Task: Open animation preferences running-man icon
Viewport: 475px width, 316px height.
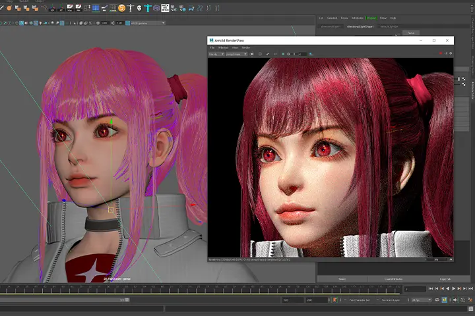Action: pyautogui.click(x=470, y=300)
